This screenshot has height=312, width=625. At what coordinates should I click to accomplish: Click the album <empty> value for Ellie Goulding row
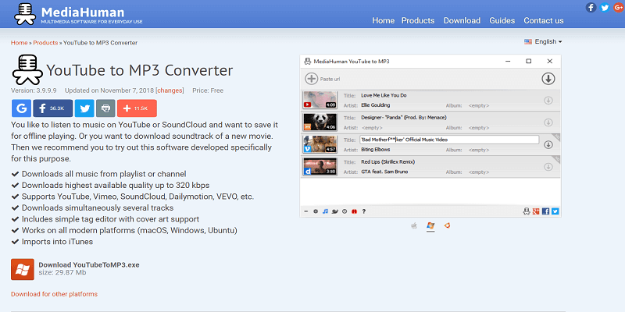479,105
